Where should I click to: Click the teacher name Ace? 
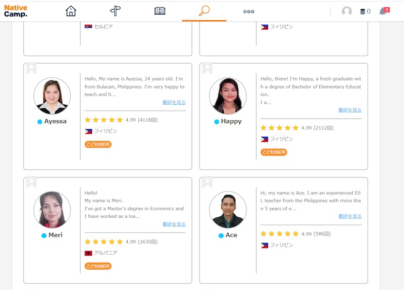(231, 235)
